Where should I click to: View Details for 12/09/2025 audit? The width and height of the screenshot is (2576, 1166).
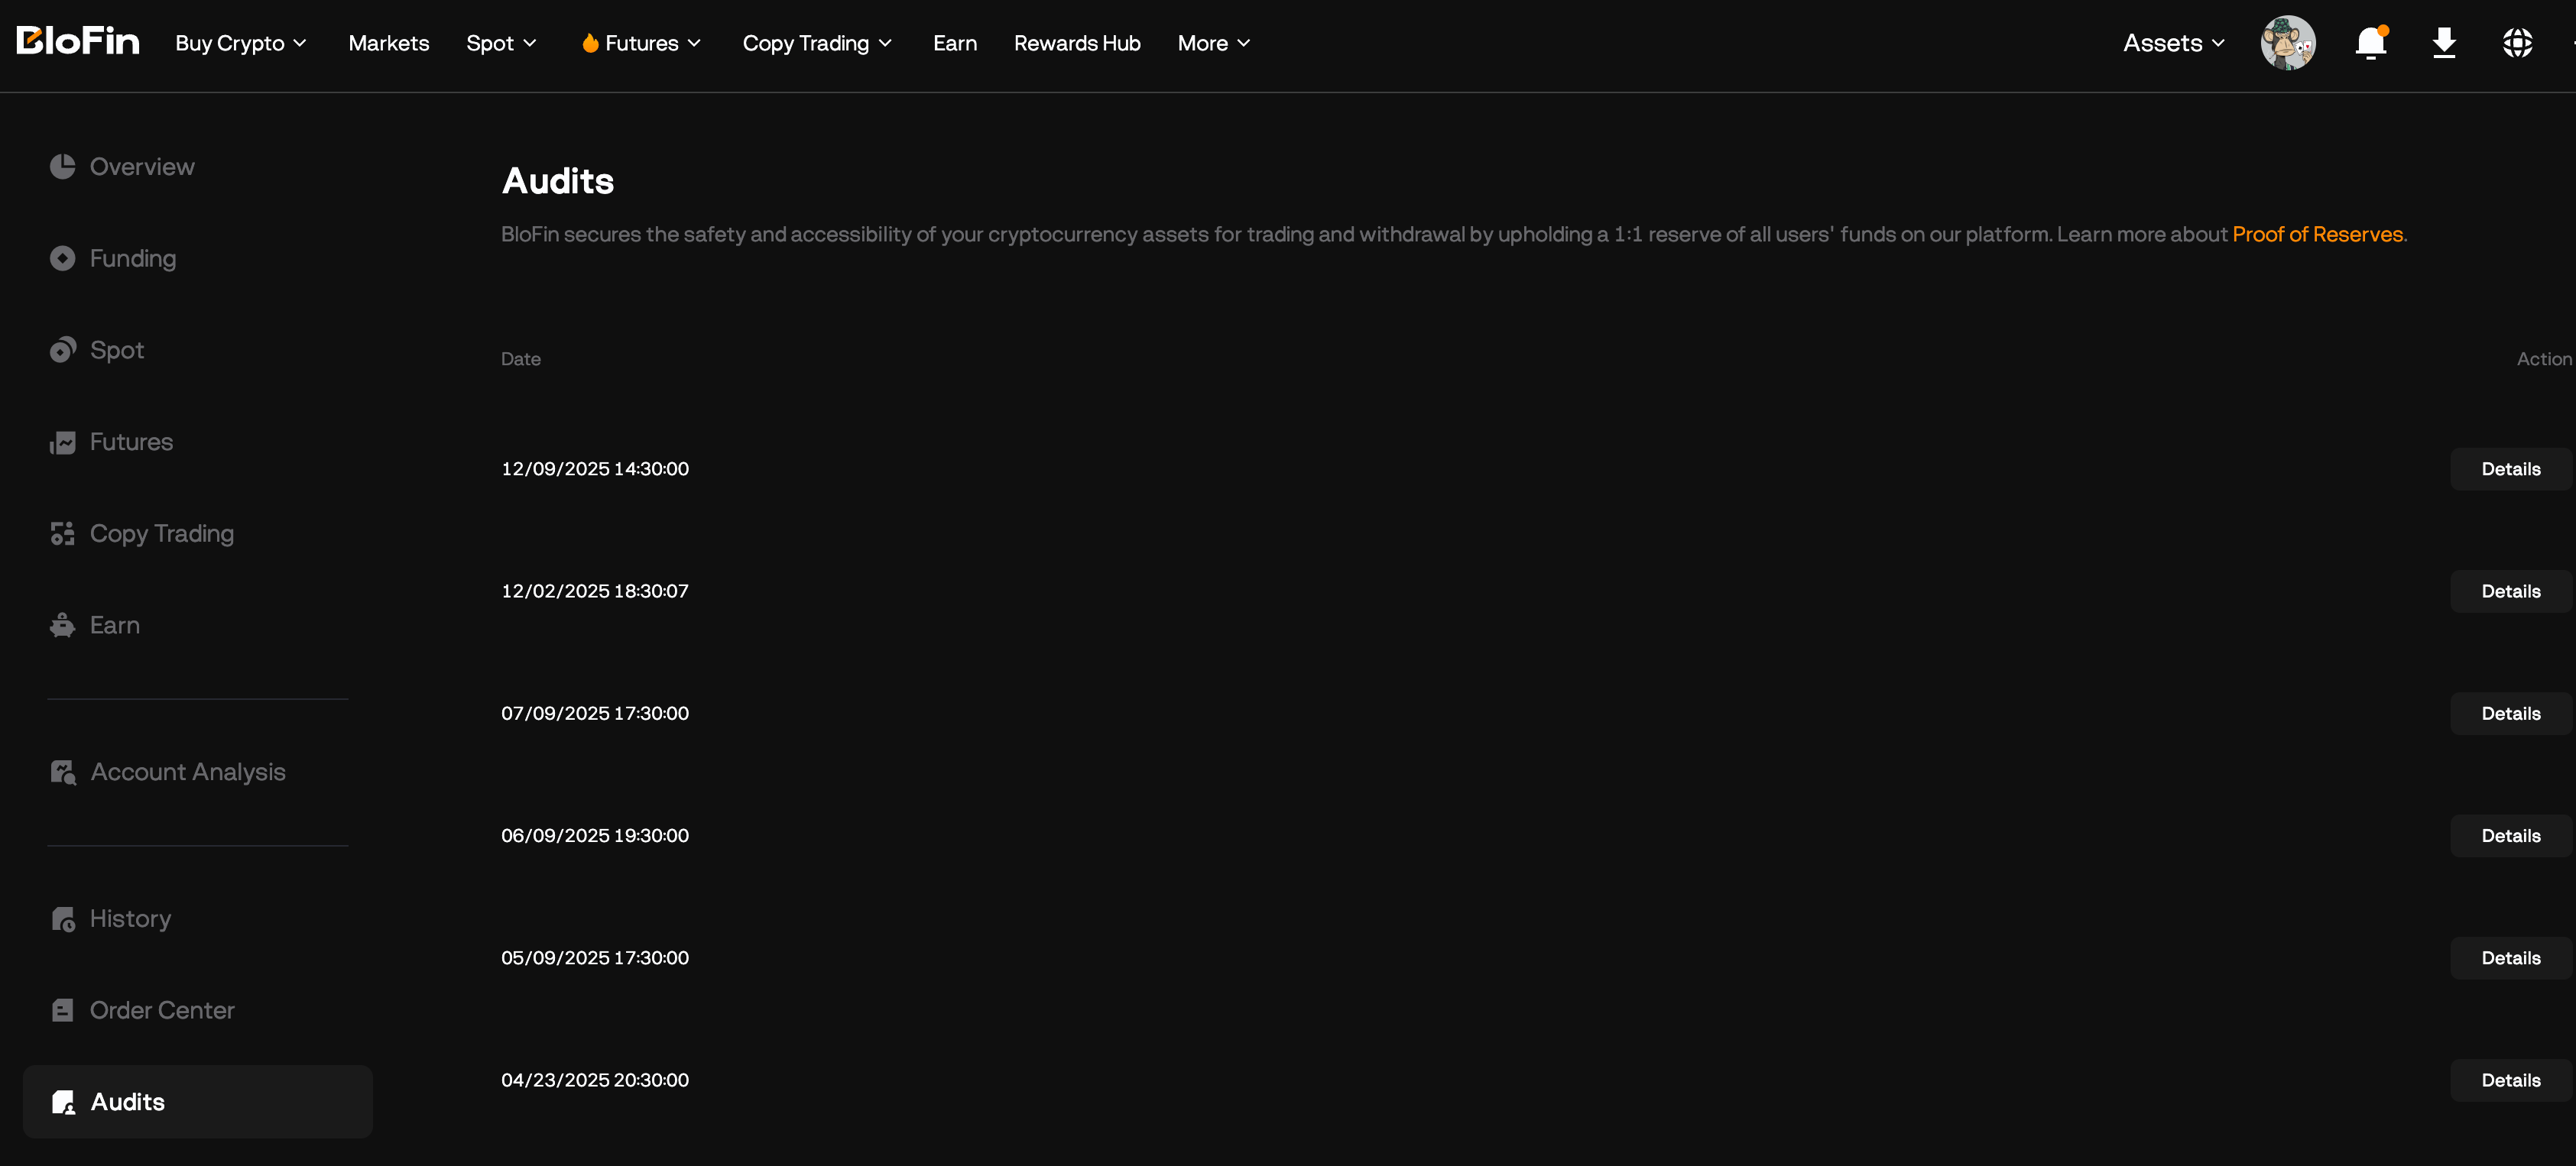[2509, 469]
